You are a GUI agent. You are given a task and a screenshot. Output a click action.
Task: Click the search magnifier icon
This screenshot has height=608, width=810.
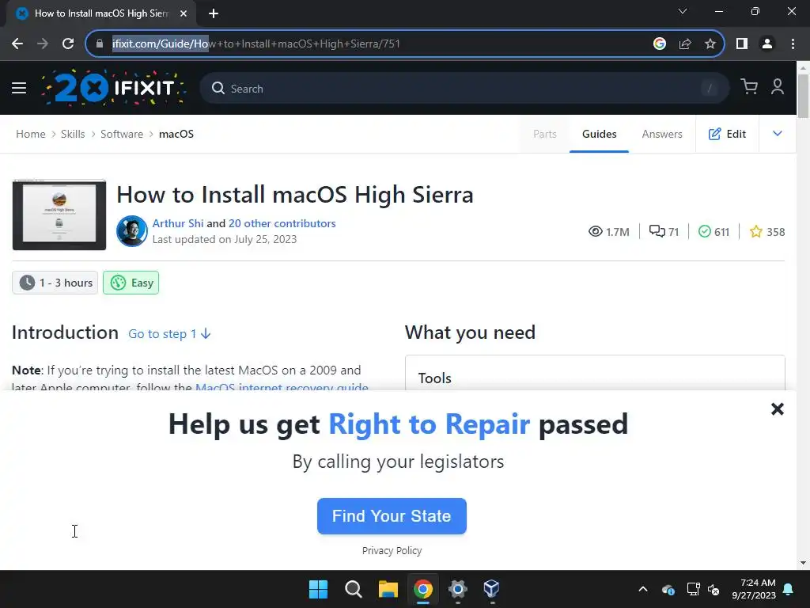218,89
